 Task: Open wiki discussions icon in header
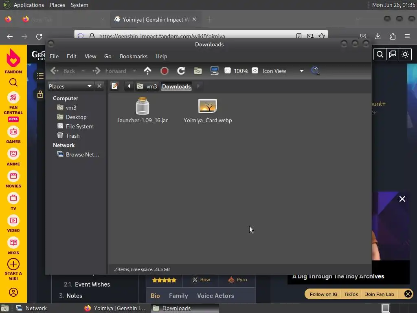[393, 54]
